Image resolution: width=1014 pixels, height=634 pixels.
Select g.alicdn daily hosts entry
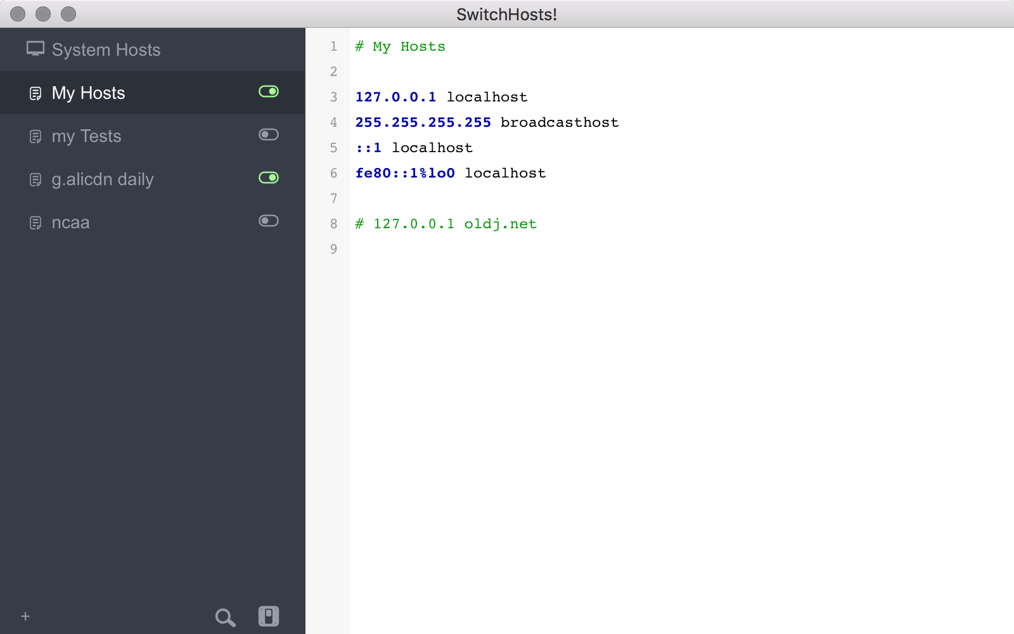[x=103, y=179]
